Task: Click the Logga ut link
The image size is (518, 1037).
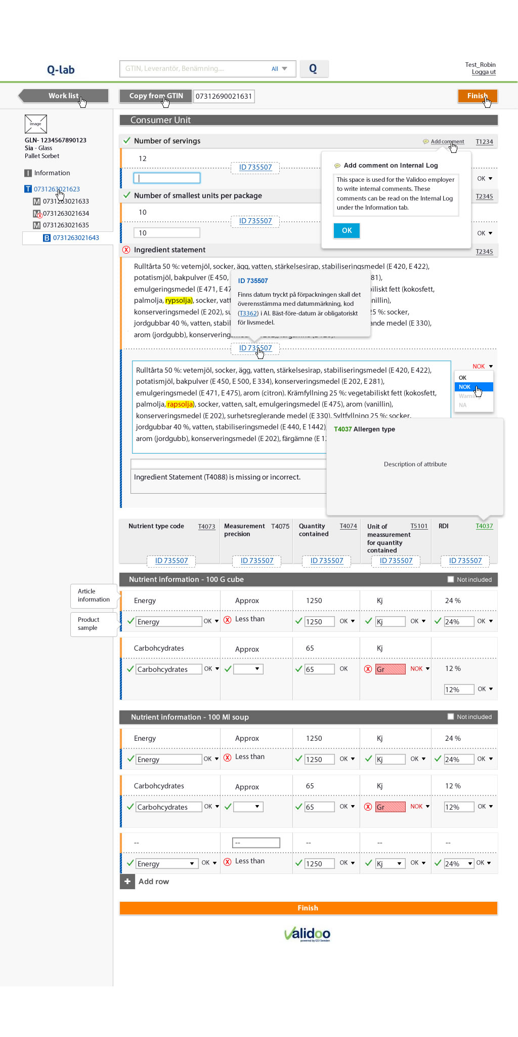Action: [x=484, y=72]
